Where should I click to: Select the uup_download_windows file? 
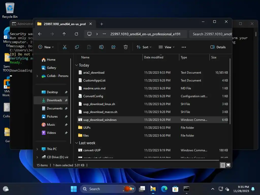point(153,120)
